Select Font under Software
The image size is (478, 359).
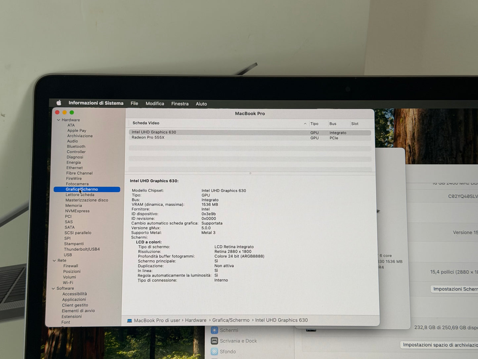(x=65, y=322)
